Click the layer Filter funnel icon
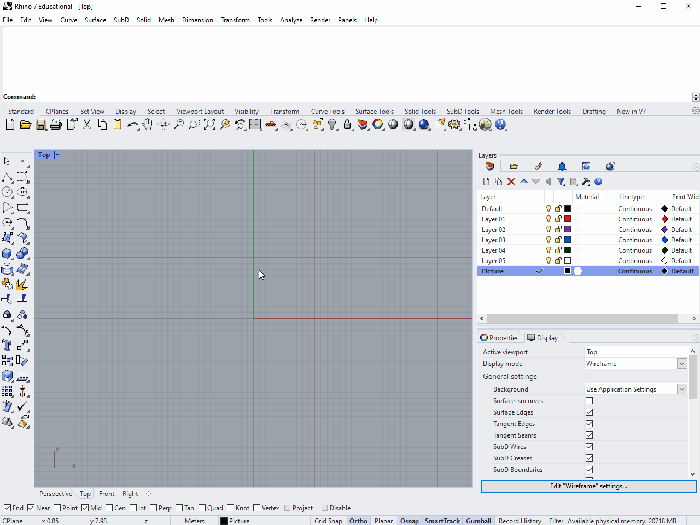The width and height of the screenshot is (700, 525). 561,182
